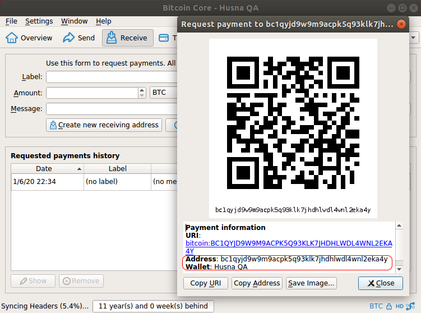Open the Overview tab
The height and width of the screenshot is (313, 421).
pos(29,38)
